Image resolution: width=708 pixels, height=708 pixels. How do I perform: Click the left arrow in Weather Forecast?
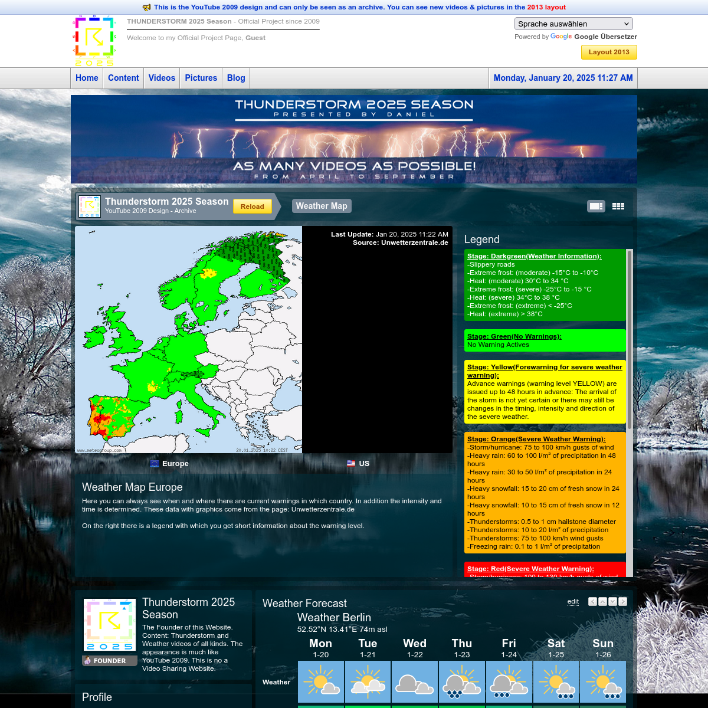592,602
